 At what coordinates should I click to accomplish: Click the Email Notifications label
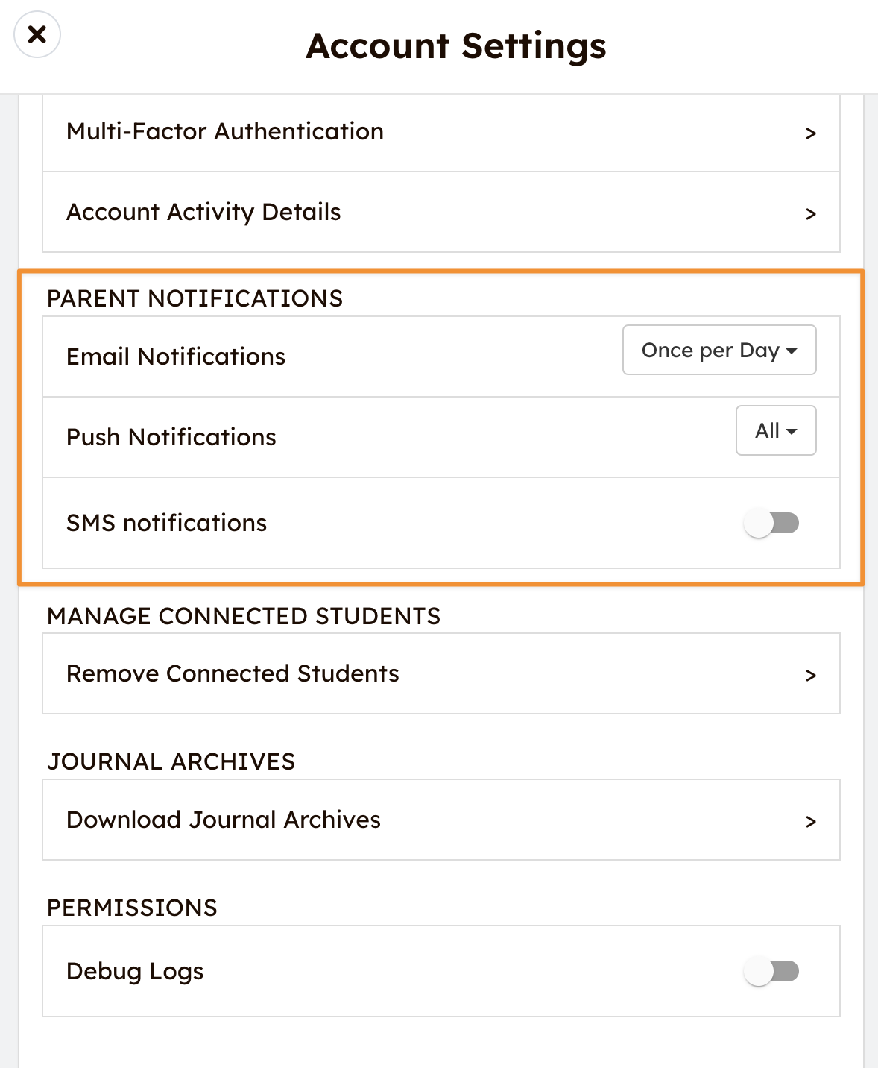coord(176,356)
